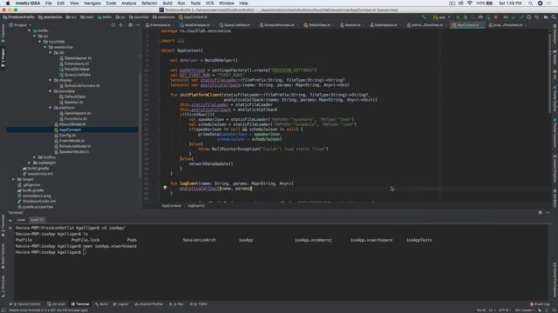Screen dimensions: 558x313
Task: Open Search Everywhere magnifier in IDE toolbar
Action: click(x=554, y=17)
